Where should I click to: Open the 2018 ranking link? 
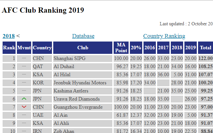tap(8, 36)
